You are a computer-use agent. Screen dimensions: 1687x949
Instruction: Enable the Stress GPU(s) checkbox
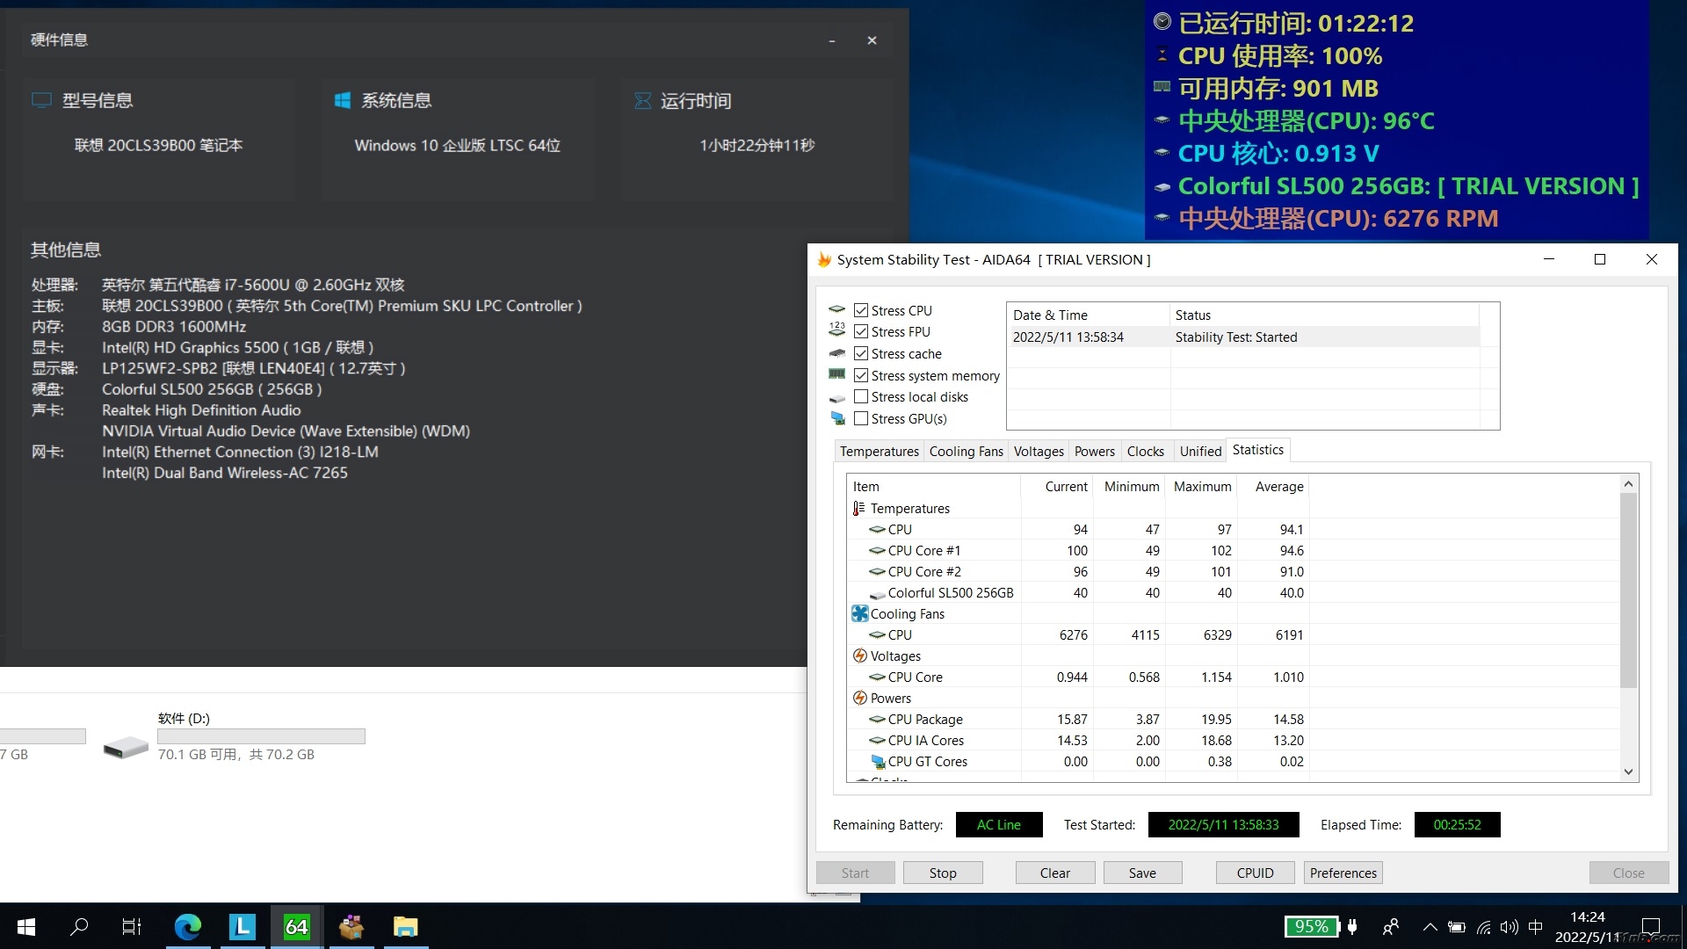(861, 419)
